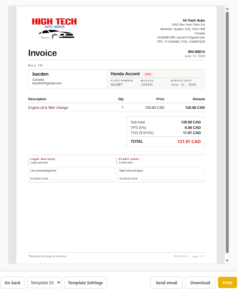The height and width of the screenshot is (291, 238).
Task: Click the High Tech Auto Service logo
Action: (54, 28)
